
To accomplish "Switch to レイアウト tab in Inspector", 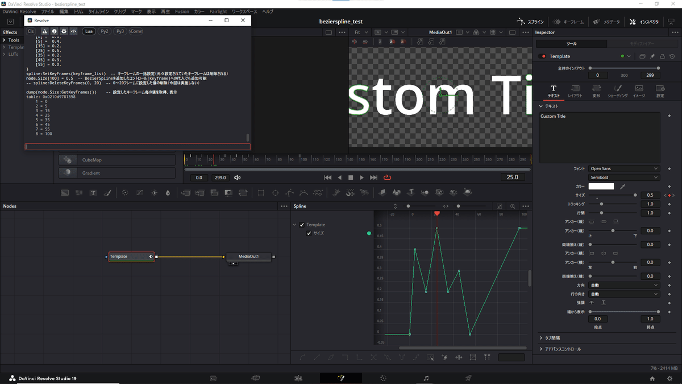I will click(575, 91).
